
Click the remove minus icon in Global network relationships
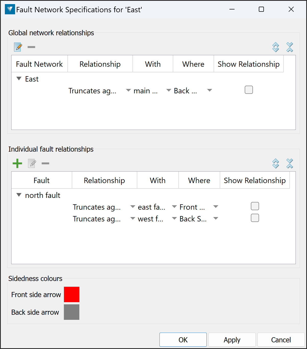tap(31, 47)
